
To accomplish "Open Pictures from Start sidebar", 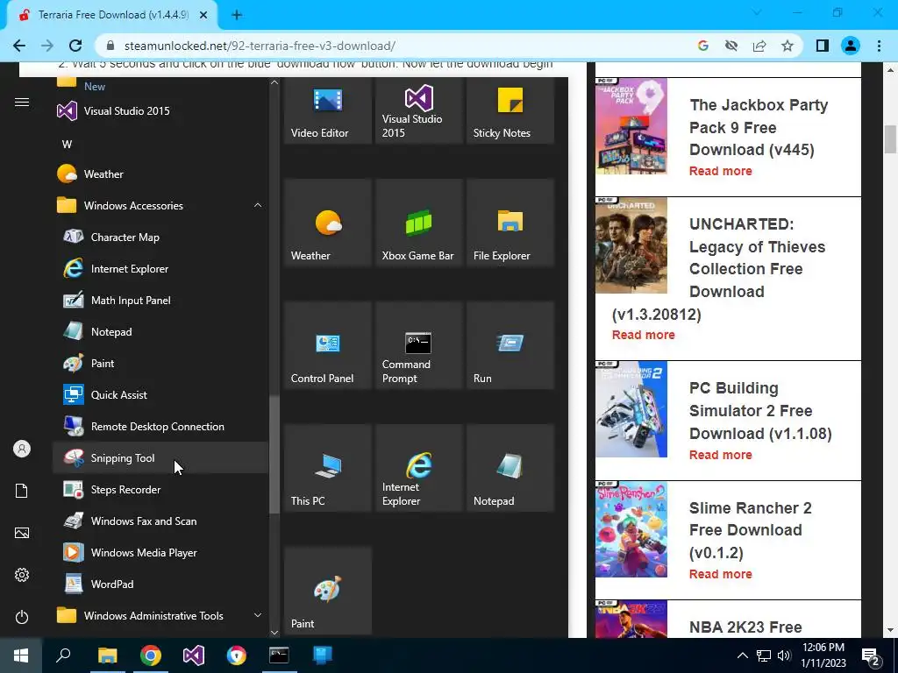I will pyautogui.click(x=22, y=533).
